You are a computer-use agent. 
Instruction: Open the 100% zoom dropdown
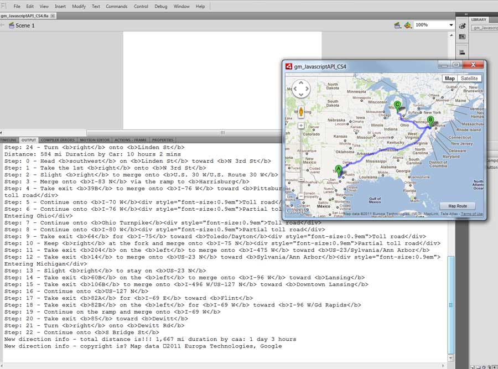pos(451,25)
